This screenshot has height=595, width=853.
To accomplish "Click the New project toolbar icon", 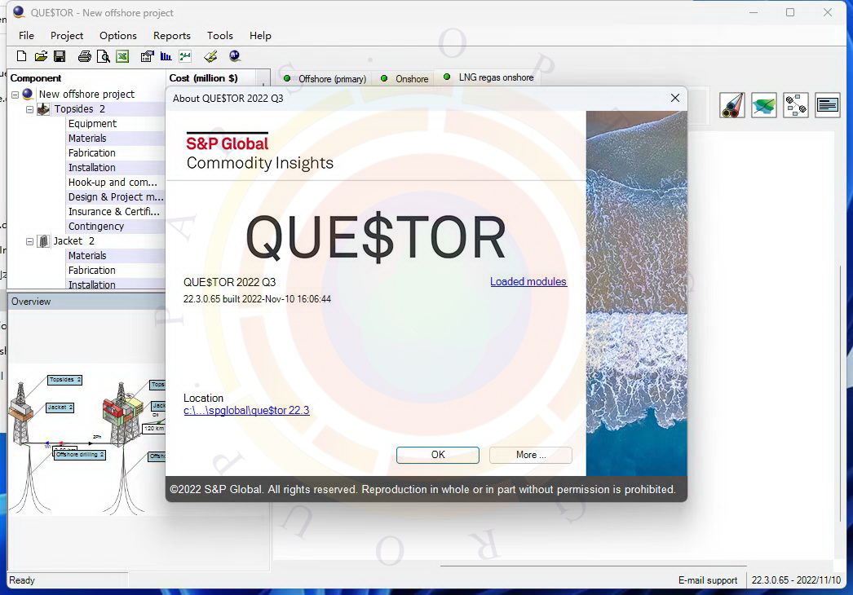I will pyautogui.click(x=21, y=56).
